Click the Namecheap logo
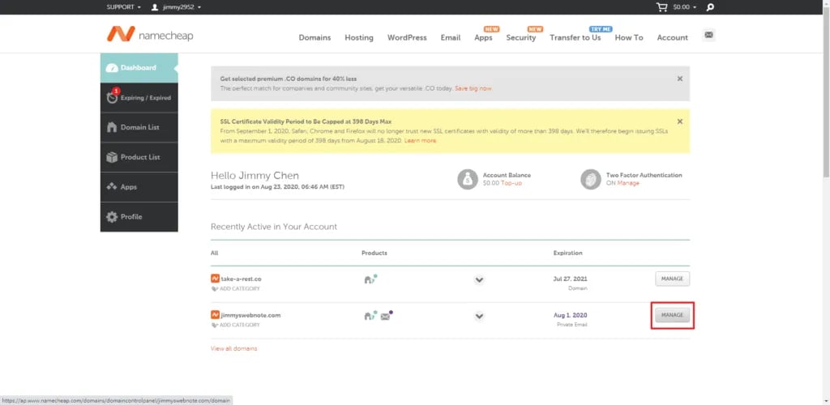The image size is (830, 405). pyautogui.click(x=150, y=34)
